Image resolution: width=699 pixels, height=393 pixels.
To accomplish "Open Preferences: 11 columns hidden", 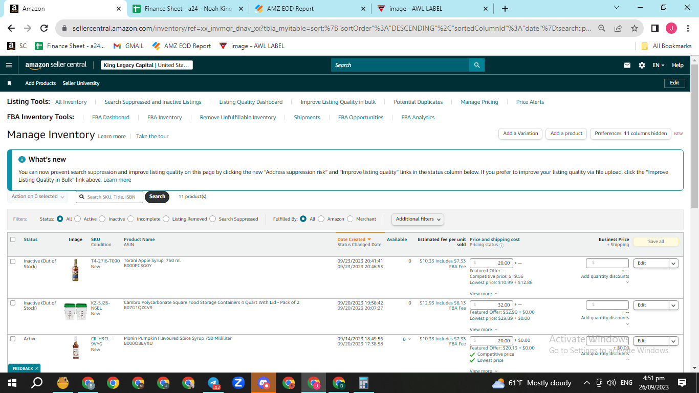I will (x=631, y=134).
